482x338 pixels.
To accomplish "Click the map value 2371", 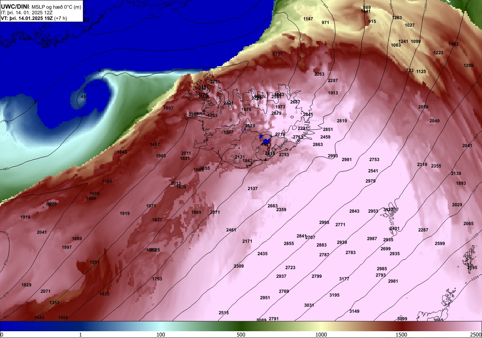I will tap(215, 212).
